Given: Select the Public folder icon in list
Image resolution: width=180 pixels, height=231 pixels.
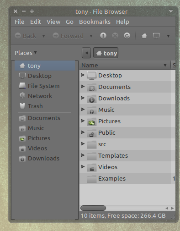Looking at the screenshot, I should [x=92, y=133].
